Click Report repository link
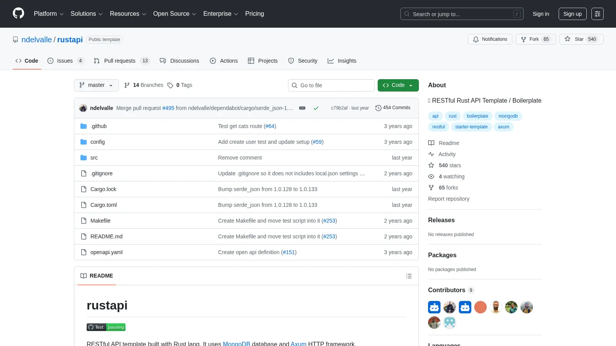This screenshot has width=616, height=346. 449,199
